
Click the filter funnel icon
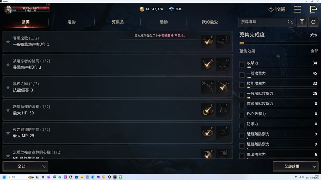coord(302,22)
